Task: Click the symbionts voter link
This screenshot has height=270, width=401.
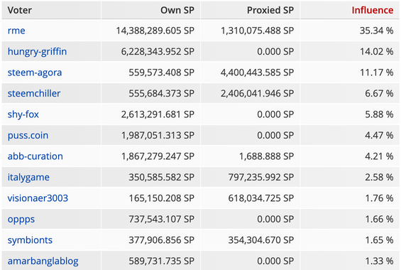Action: (30, 240)
